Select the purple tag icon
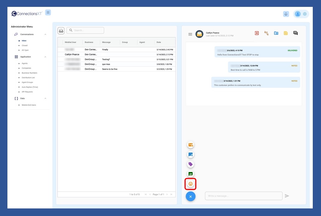321x216 pixels. pyautogui.click(x=191, y=164)
